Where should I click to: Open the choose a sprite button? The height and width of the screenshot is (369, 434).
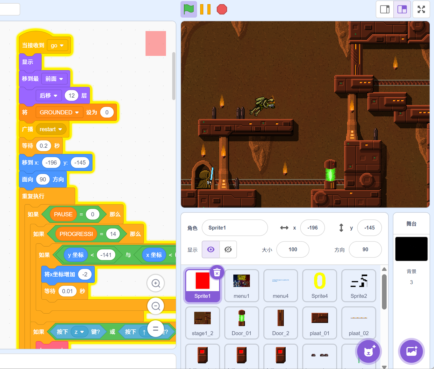pos(368,351)
